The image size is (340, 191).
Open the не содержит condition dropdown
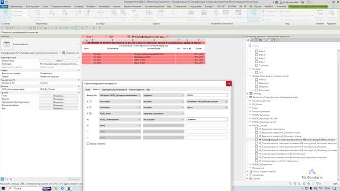point(164,119)
